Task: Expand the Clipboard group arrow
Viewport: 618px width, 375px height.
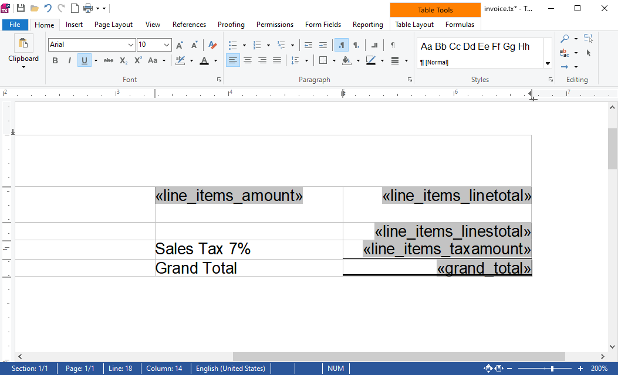Action: [23, 67]
